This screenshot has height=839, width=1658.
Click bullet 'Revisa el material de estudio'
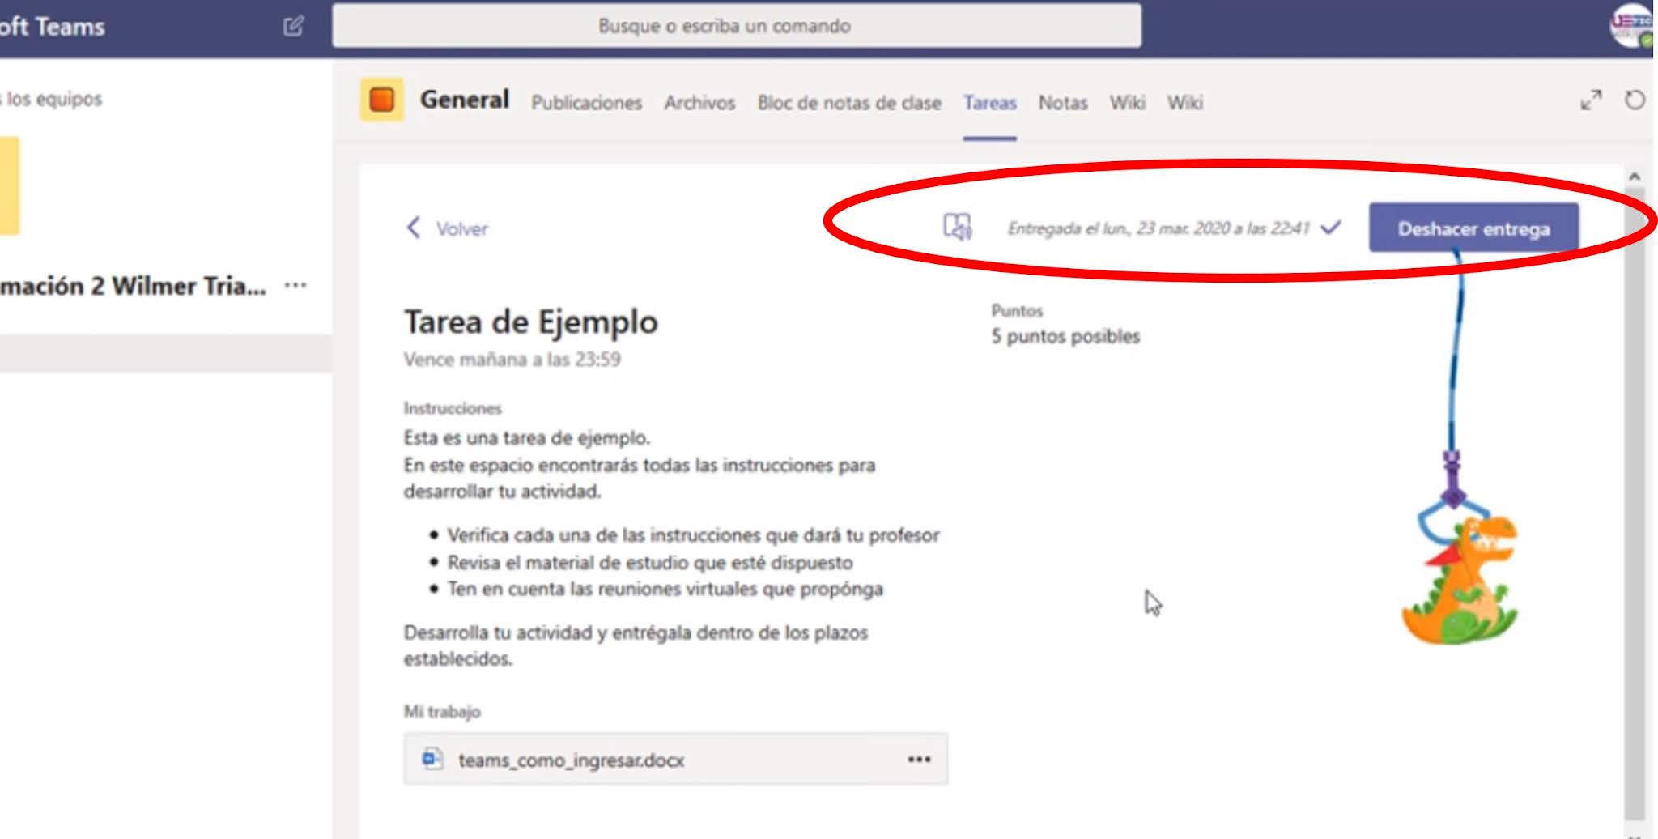(650, 562)
